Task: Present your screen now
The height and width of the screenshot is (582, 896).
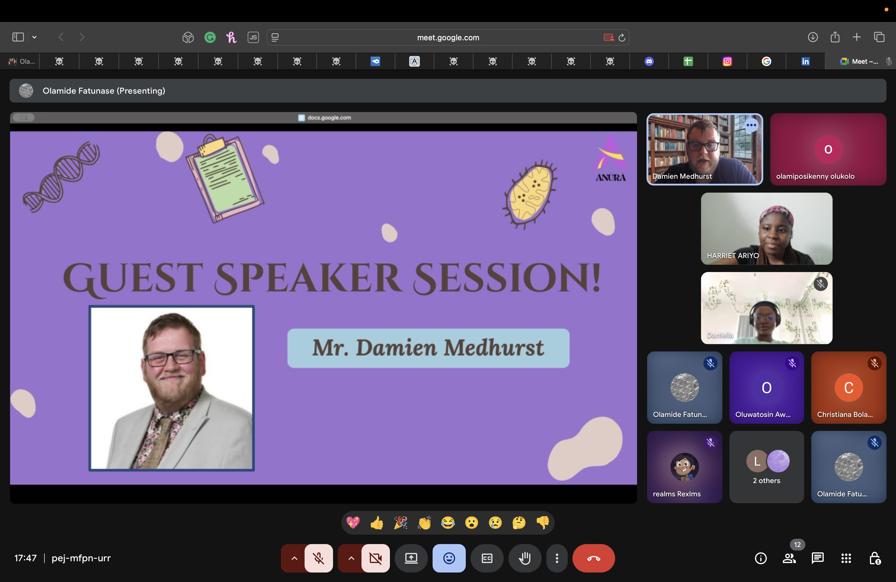Action: 411,558
